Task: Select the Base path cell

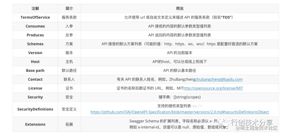Action: point(35,71)
